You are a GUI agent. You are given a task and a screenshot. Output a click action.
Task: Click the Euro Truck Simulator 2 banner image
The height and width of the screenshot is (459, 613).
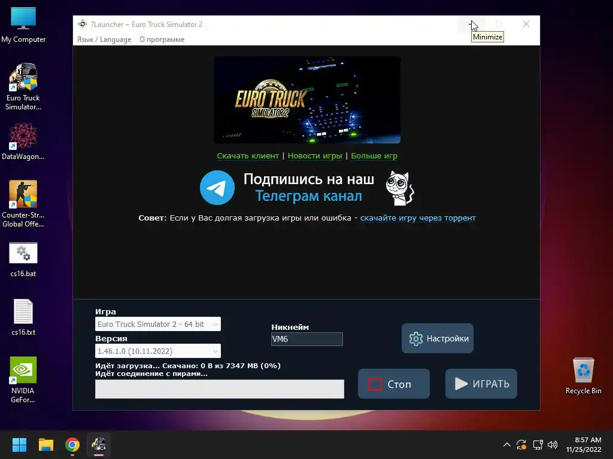coord(307,100)
